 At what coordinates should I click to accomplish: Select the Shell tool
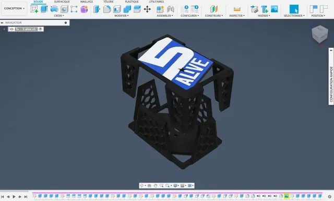click(117, 9)
